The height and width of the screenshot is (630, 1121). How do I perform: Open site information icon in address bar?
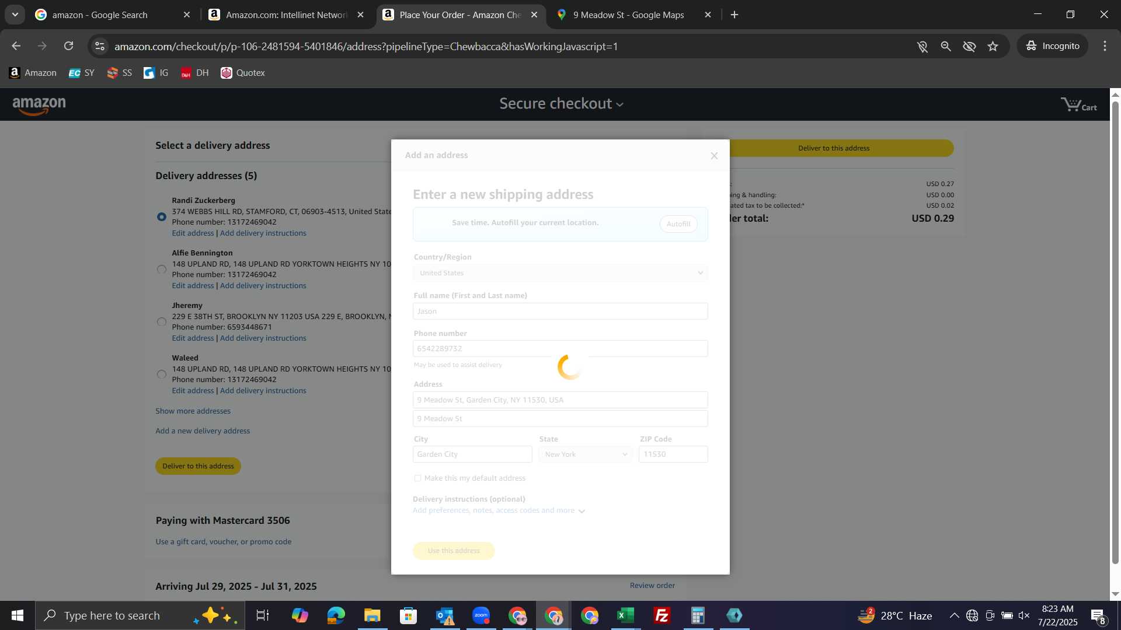click(x=100, y=46)
